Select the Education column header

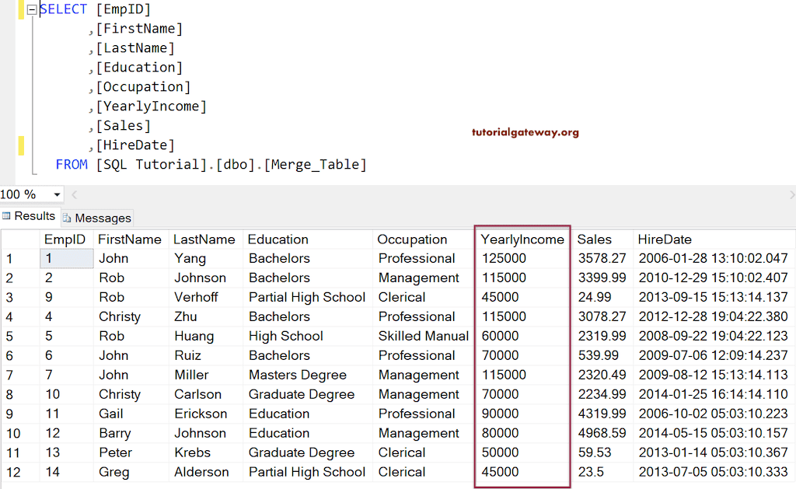pyautogui.click(x=278, y=239)
